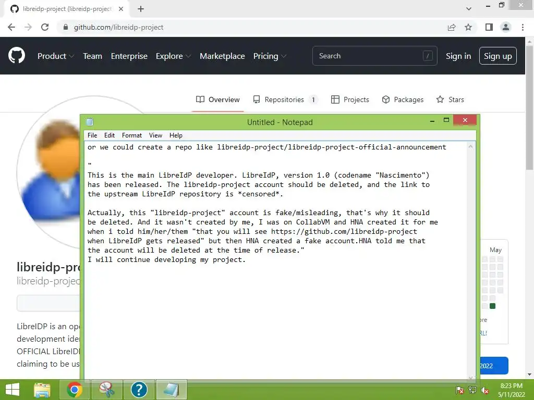
Task: Open Chrome tab search chevron
Action: 469,9
